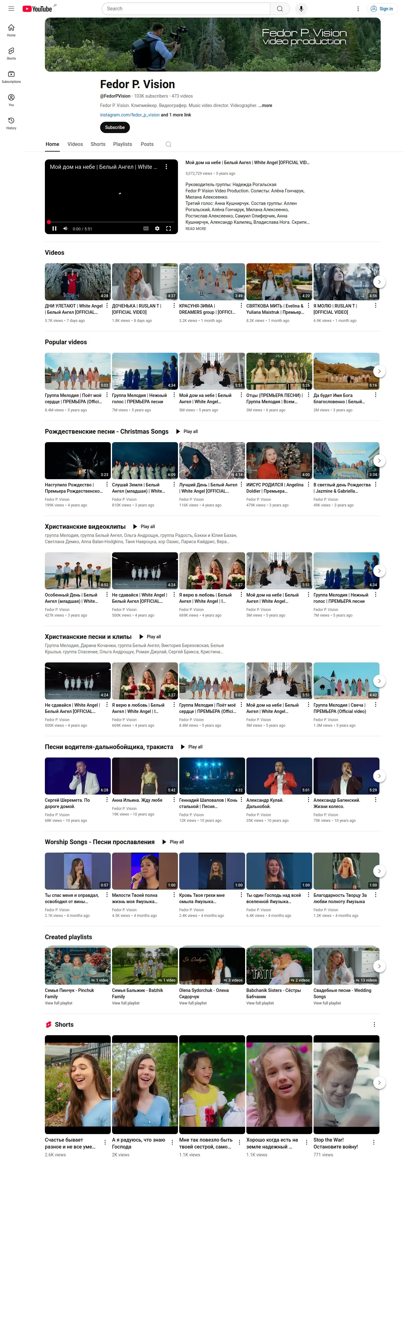Click the search magnifier button
Viewport: 403px width, 1328px height.
pos(280,9)
